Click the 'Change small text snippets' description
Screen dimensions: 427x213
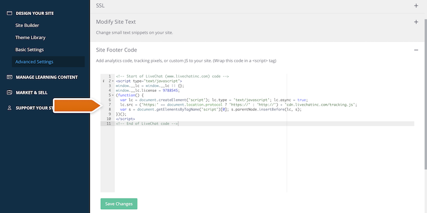click(x=135, y=33)
